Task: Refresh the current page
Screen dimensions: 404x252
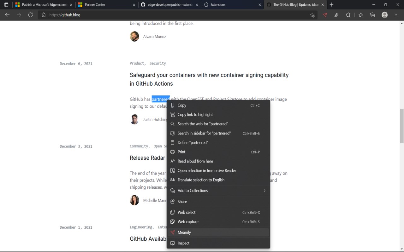Action: [x=31, y=15]
